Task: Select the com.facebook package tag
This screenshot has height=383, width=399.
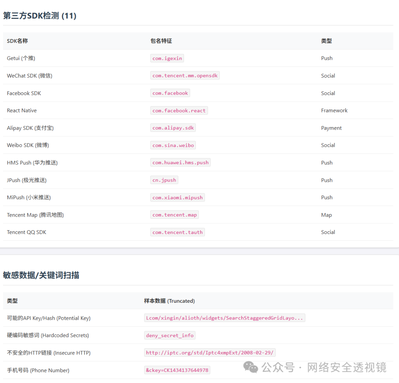Action: coord(170,93)
